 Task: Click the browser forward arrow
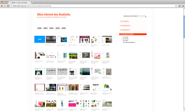click(5, 6)
